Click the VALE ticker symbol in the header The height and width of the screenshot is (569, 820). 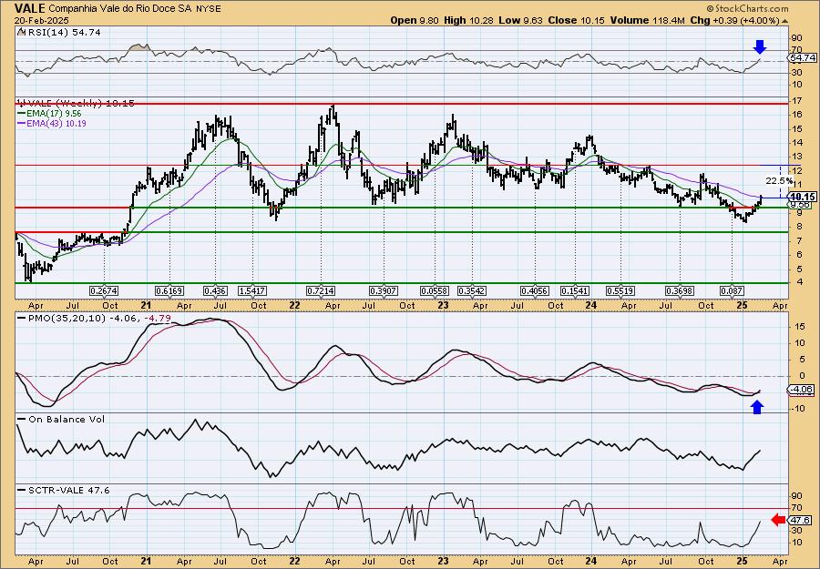(x=30, y=8)
